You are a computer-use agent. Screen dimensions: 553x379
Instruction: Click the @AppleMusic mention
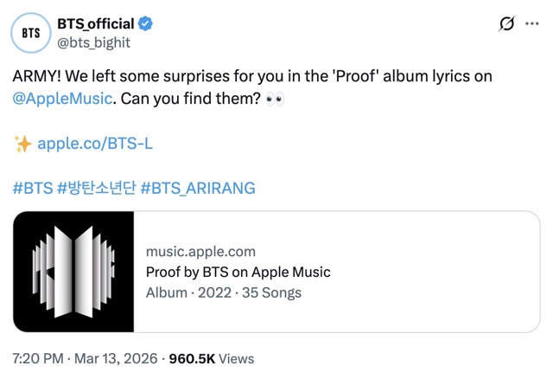pyautogui.click(x=62, y=98)
